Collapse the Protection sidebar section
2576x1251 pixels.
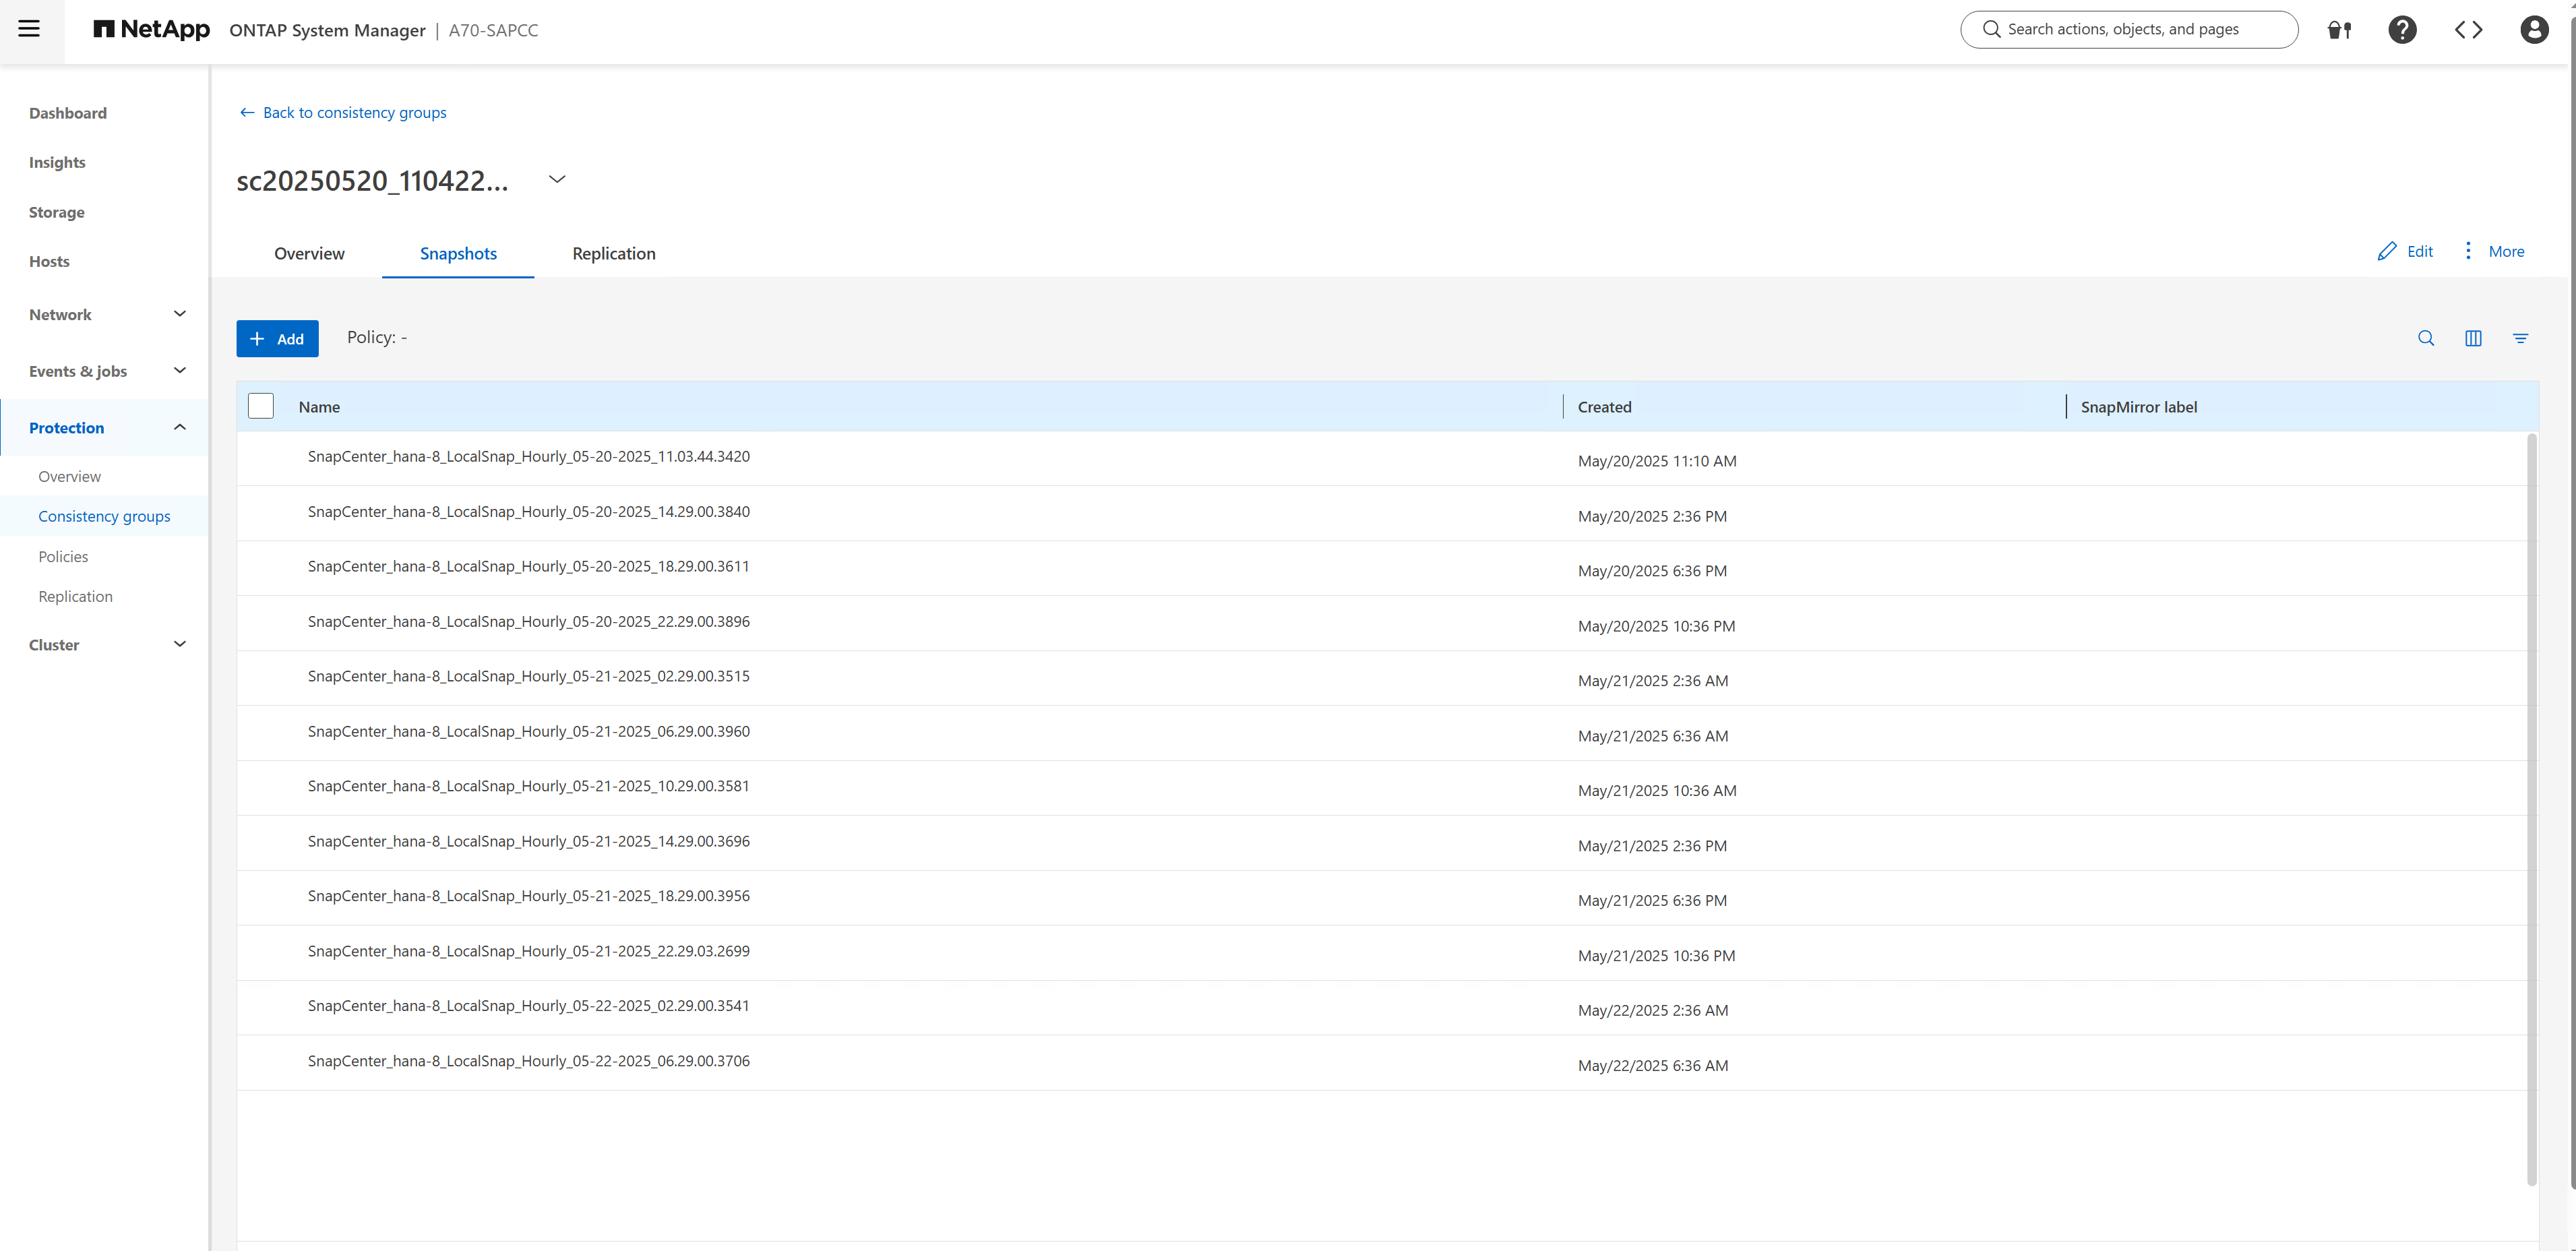pos(107,427)
